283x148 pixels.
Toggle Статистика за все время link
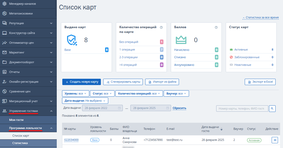click(261, 17)
